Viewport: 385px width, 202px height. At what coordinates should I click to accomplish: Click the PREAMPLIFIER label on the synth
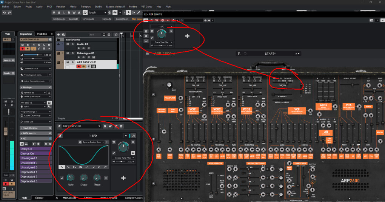pos(170,98)
